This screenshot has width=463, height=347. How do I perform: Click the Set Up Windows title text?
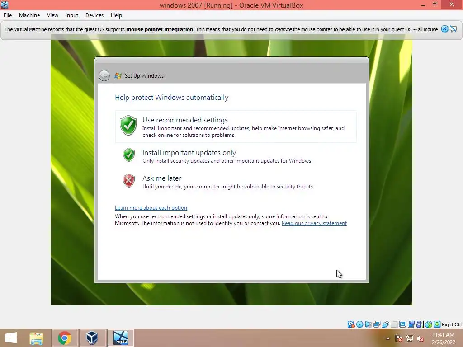[x=144, y=76]
